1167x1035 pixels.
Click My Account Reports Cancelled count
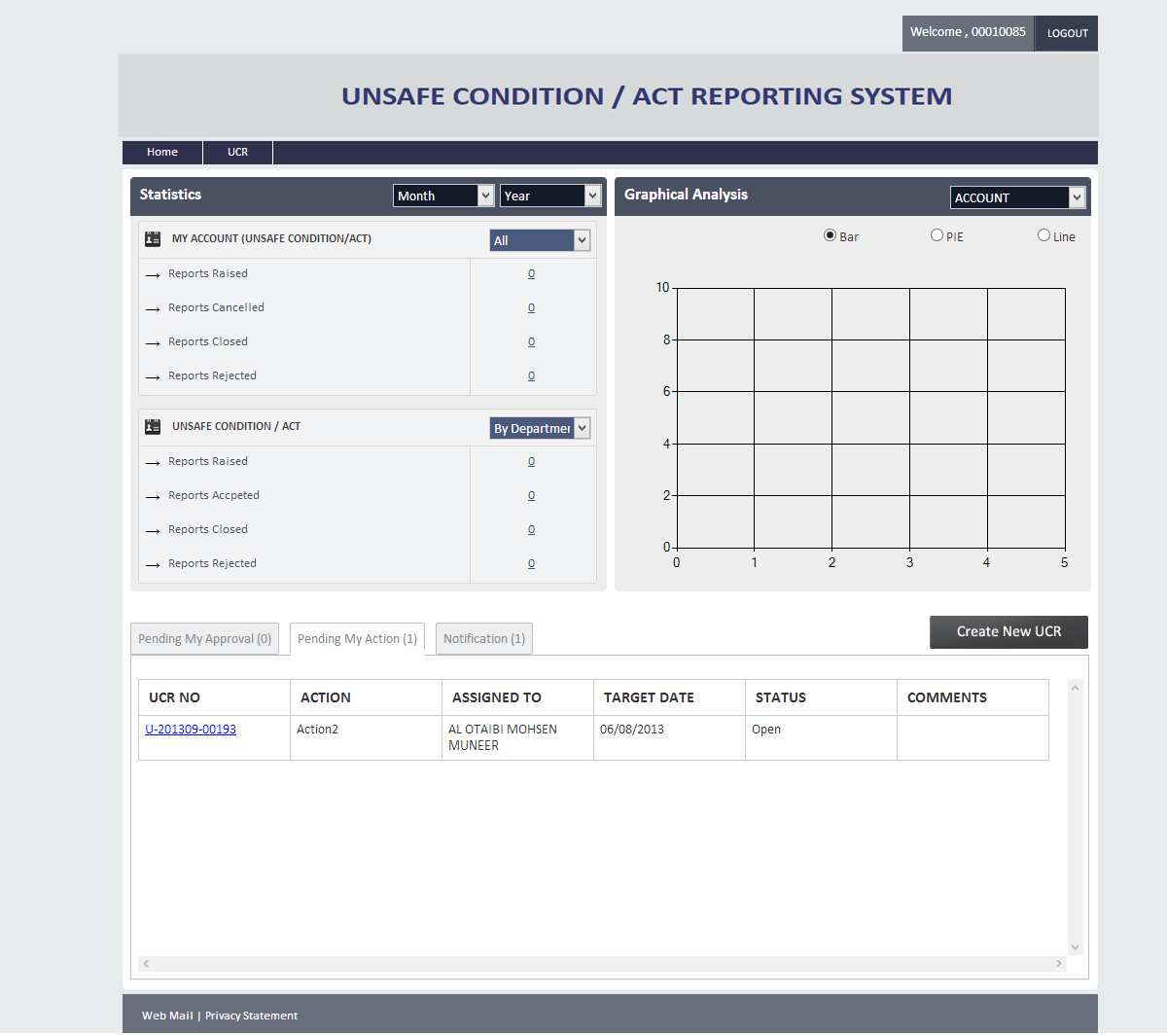[531, 308]
